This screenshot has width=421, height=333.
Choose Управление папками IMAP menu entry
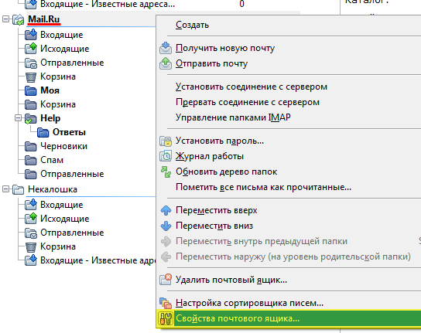pyautogui.click(x=233, y=117)
